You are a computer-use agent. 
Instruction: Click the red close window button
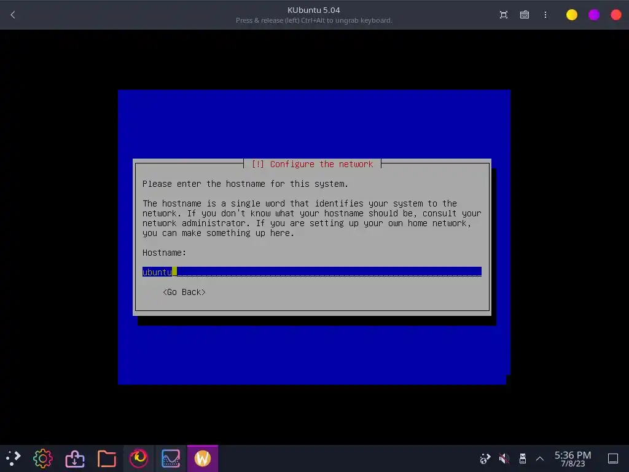click(x=615, y=15)
